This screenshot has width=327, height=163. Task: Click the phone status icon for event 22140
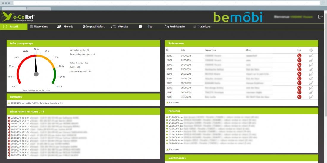[299, 92]
